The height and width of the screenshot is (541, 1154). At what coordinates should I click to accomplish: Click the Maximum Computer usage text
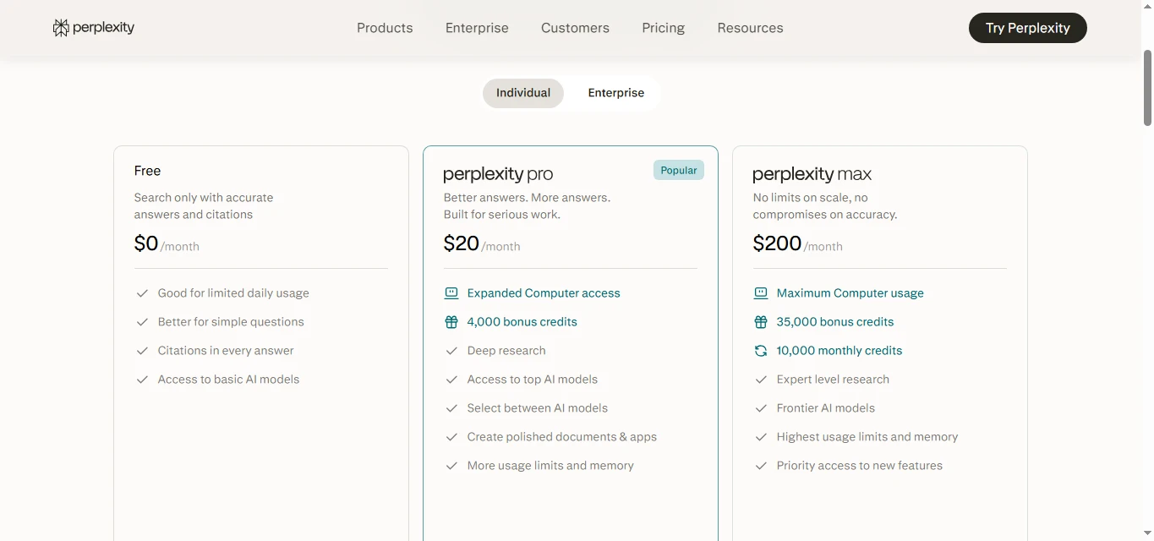850,293
